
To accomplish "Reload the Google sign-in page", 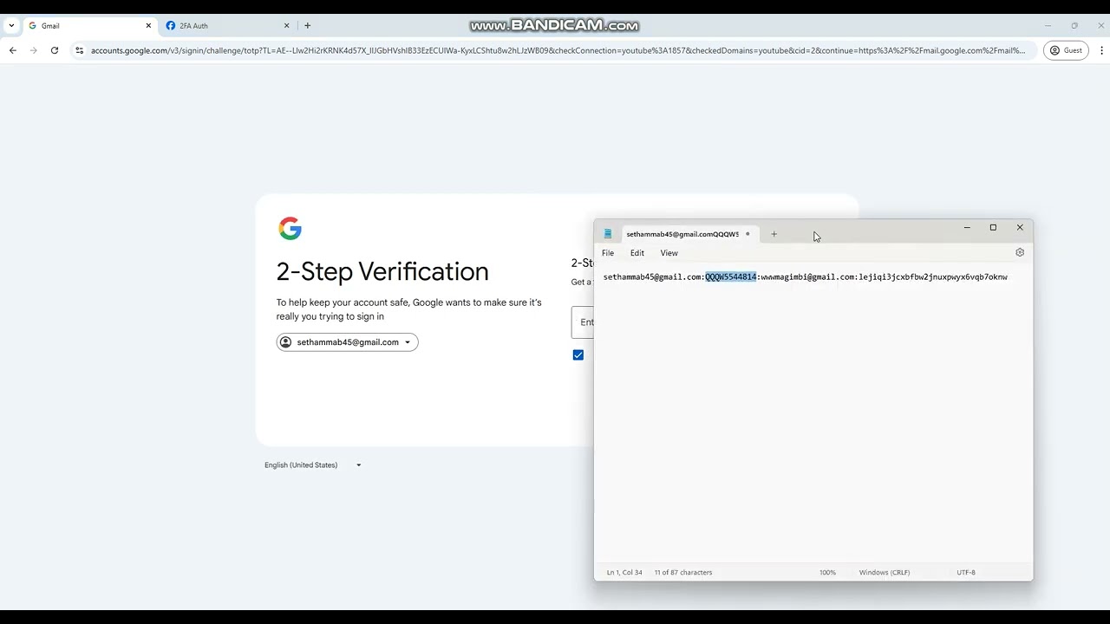I will [x=55, y=50].
